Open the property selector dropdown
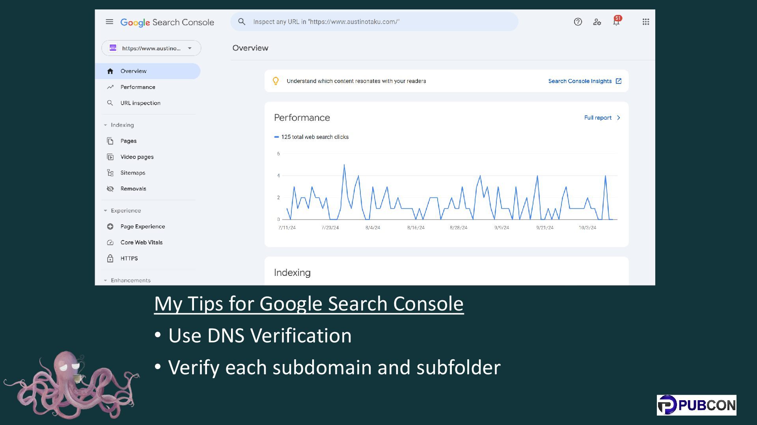The height and width of the screenshot is (425, 757). point(151,48)
